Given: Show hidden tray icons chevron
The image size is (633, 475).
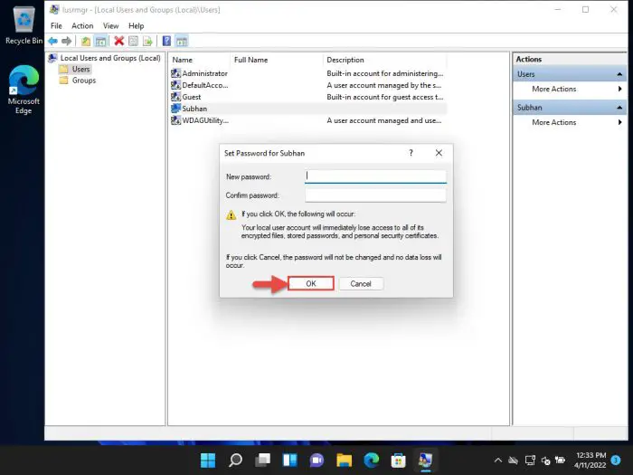Looking at the screenshot, I should (498, 460).
